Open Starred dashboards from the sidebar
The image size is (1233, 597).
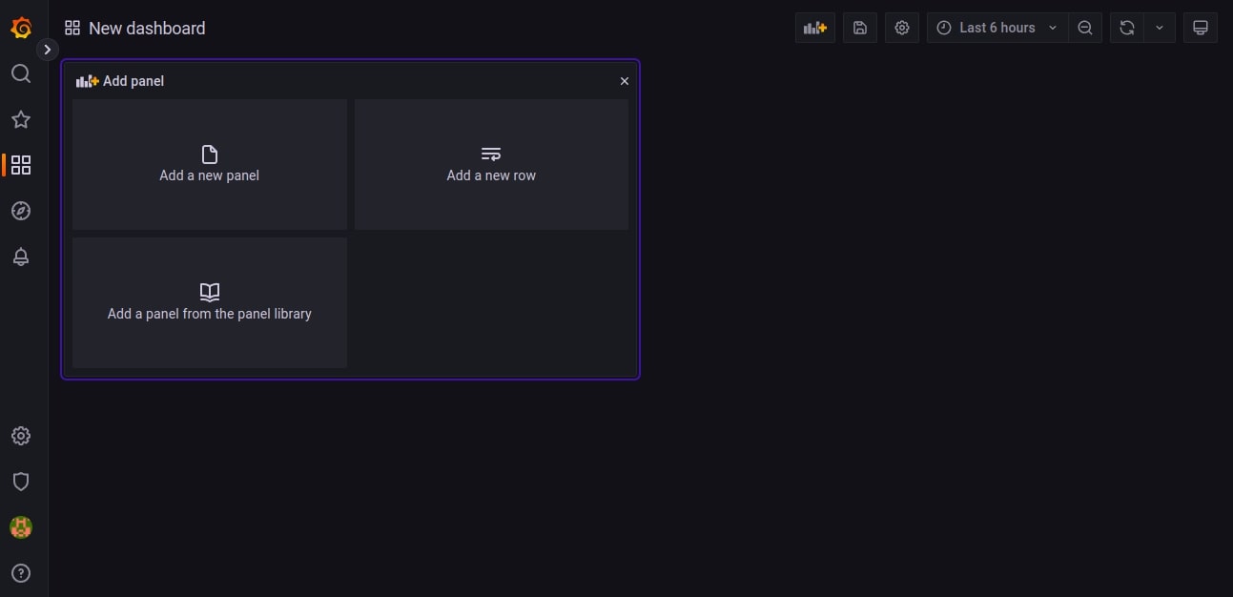coord(21,119)
